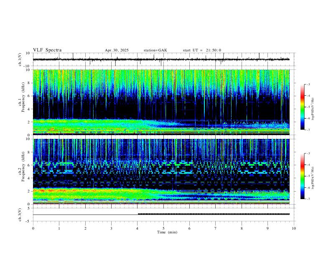Viewport: 331px width, 256px height.
Task: Click time axis tick label '7'
Action: coord(216,228)
